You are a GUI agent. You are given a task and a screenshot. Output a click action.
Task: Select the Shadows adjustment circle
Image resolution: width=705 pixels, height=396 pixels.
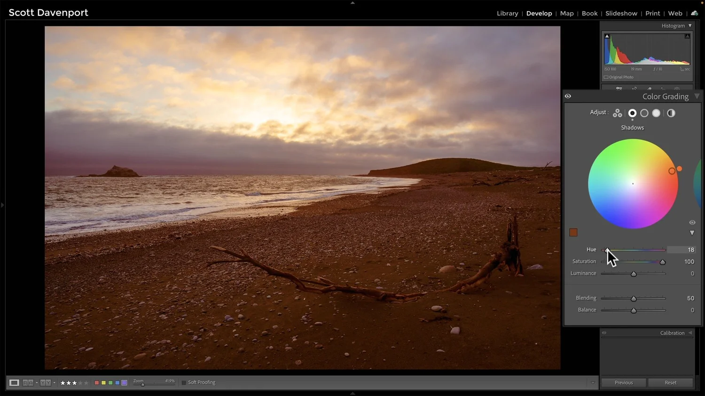[x=632, y=113]
